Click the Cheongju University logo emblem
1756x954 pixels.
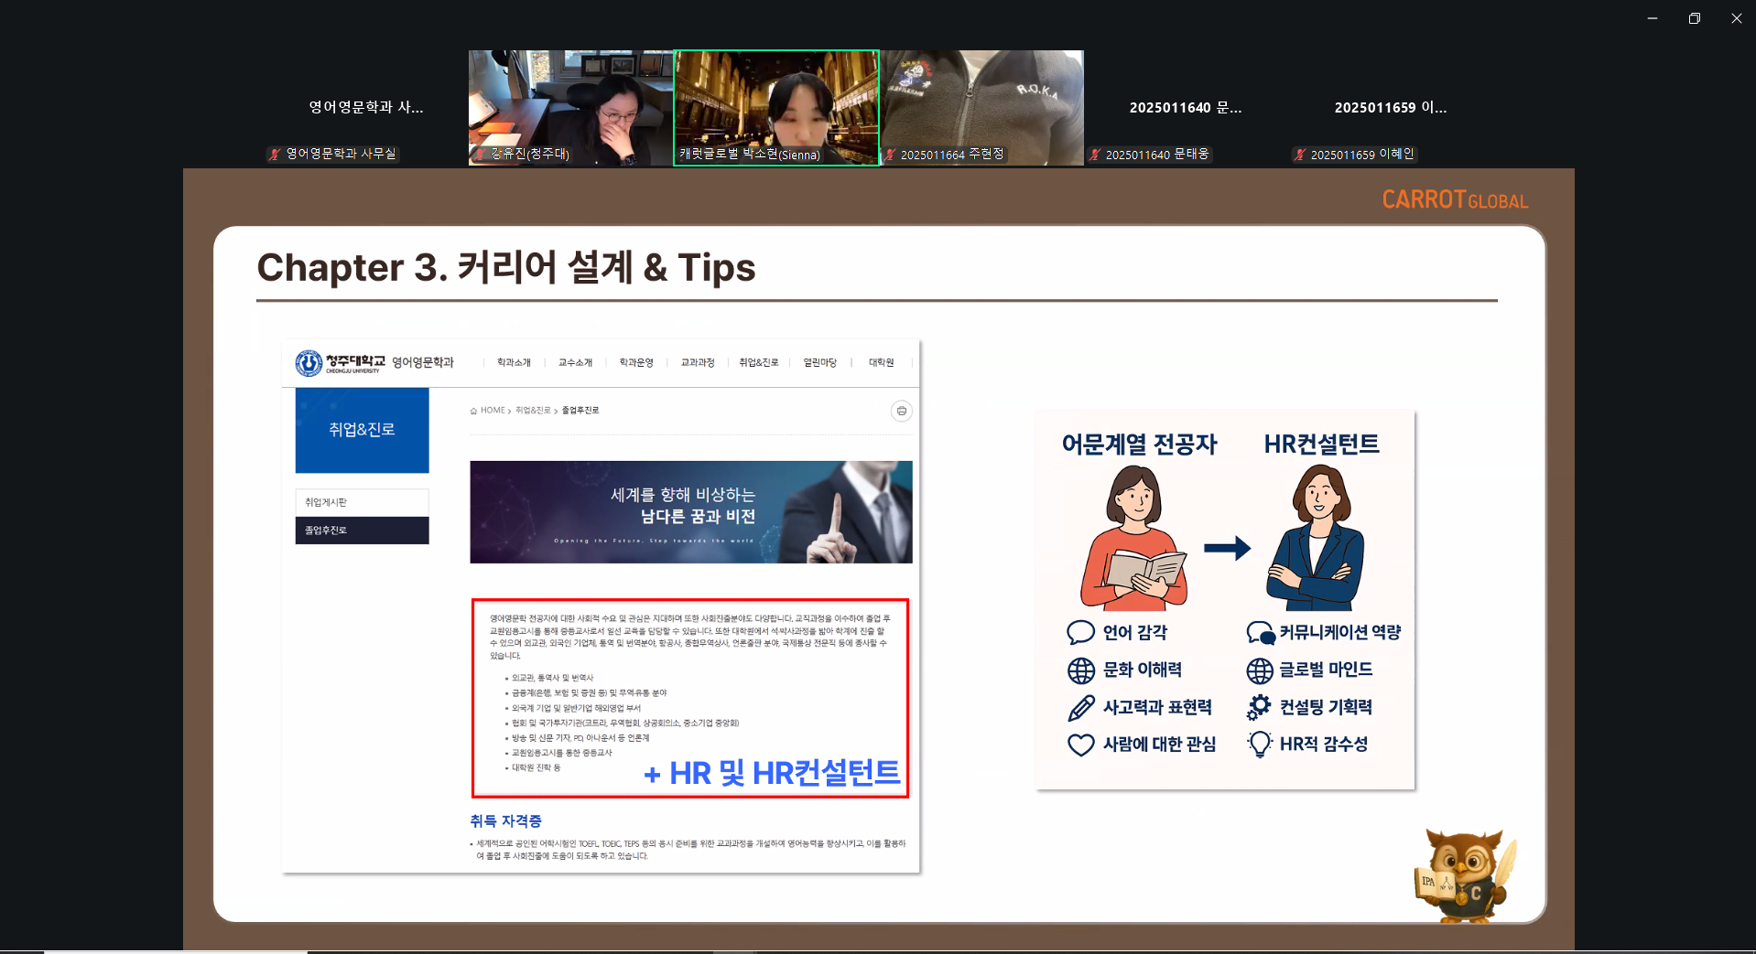(309, 363)
